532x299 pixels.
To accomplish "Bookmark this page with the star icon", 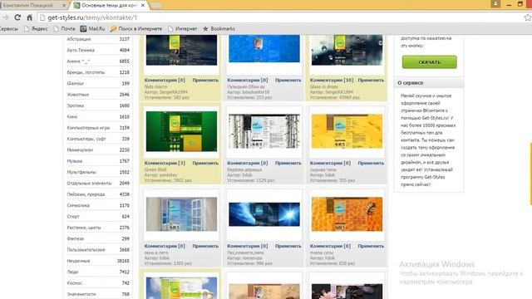I will point(528,17).
